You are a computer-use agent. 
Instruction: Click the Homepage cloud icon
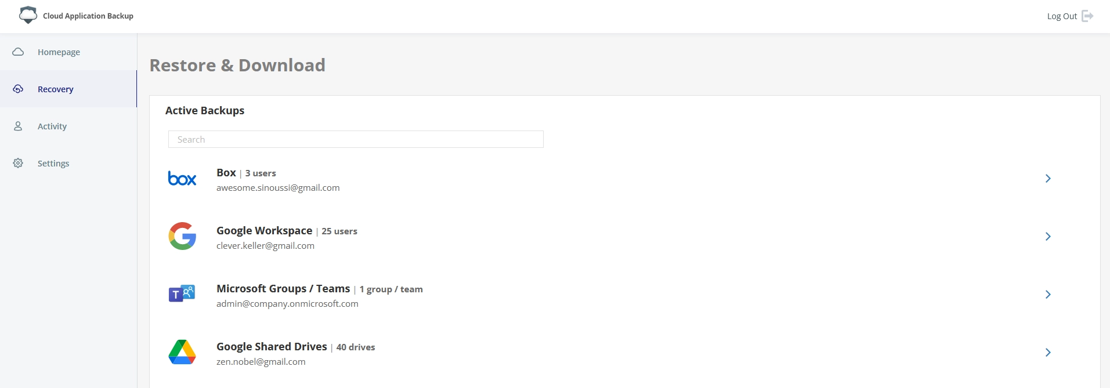(x=18, y=52)
